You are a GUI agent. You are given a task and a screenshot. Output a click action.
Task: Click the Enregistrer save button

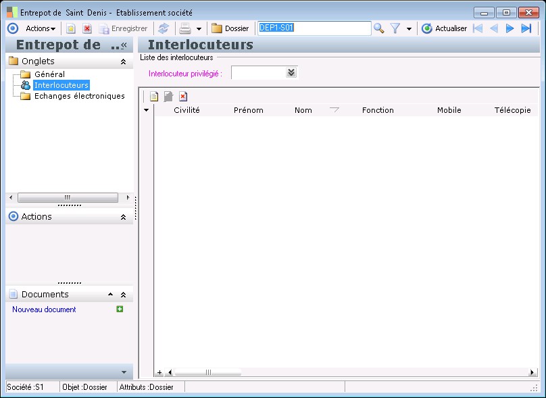(x=123, y=28)
